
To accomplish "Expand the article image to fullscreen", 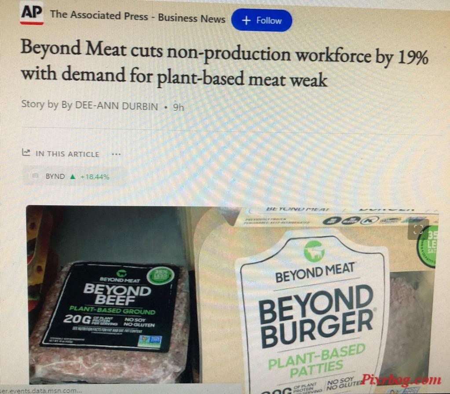I will pos(418,230).
